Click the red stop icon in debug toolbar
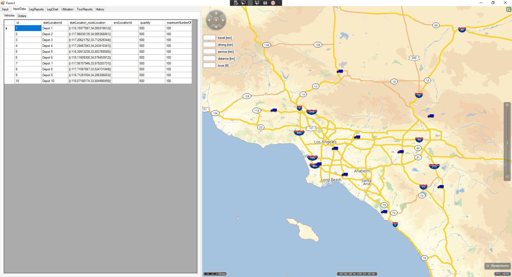This screenshot has width=512, height=277. tap(273, 3)
